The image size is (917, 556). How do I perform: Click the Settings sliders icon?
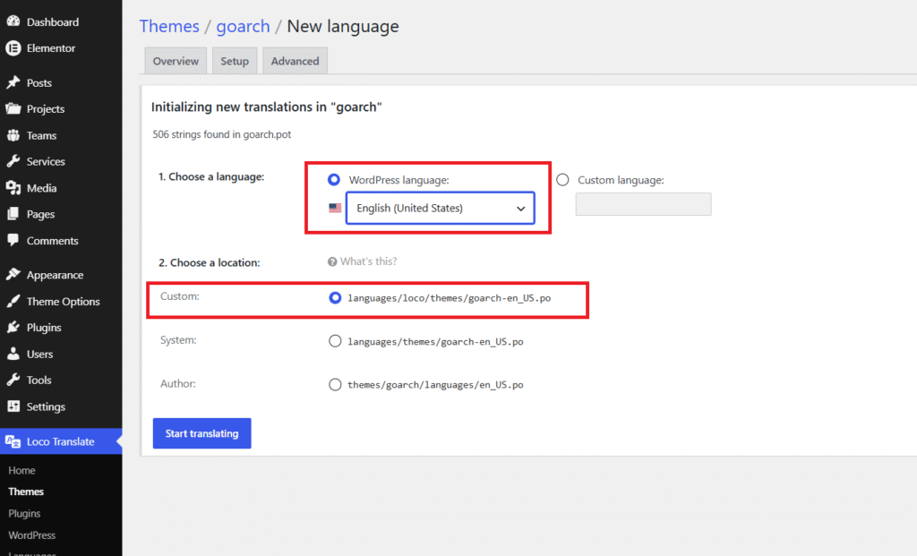(13, 406)
